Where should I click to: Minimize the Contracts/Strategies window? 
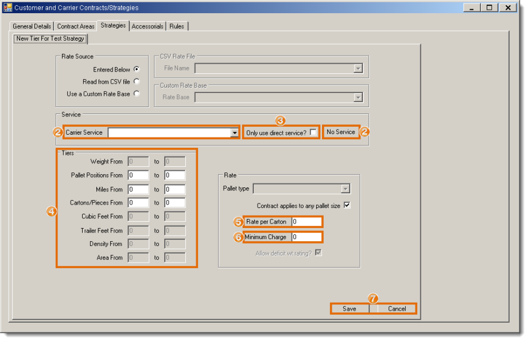point(471,7)
